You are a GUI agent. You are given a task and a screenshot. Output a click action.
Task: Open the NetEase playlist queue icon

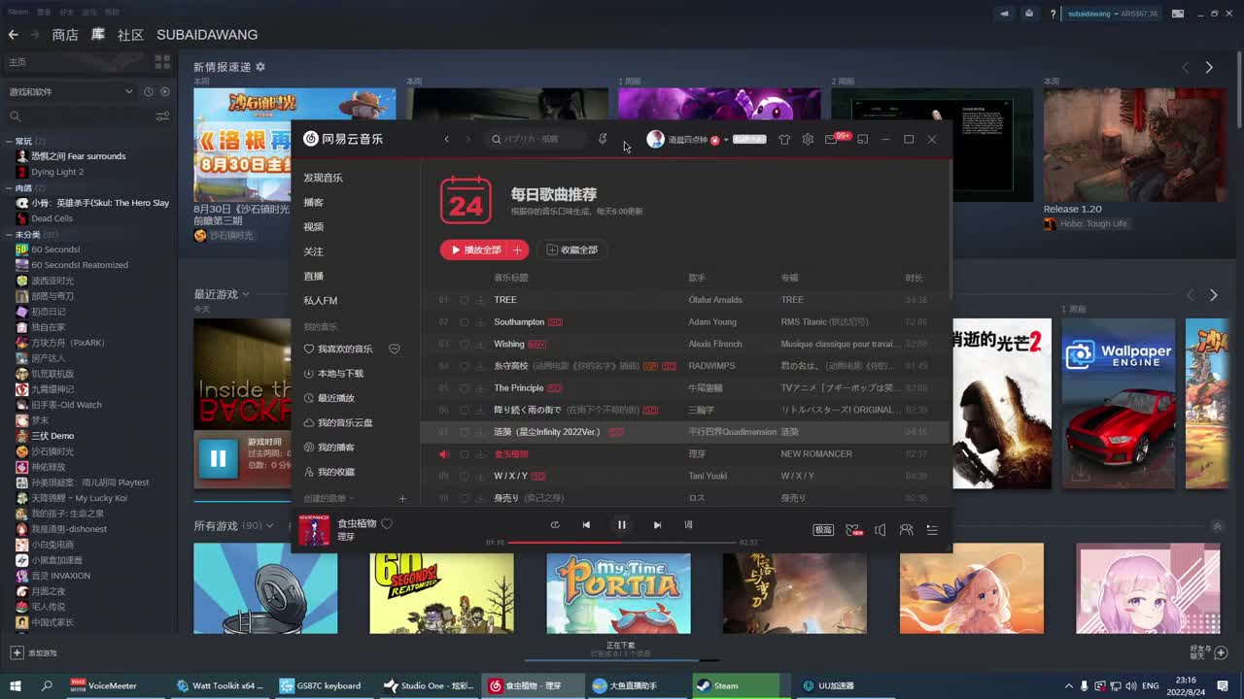click(x=932, y=530)
